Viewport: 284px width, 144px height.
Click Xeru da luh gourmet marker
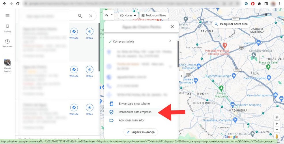pos(276,95)
